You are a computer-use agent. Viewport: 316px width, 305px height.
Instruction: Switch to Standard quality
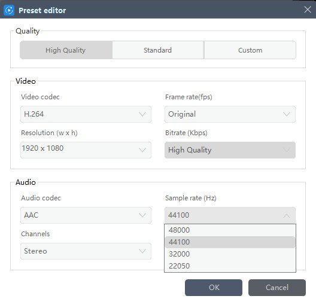click(158, 50)
